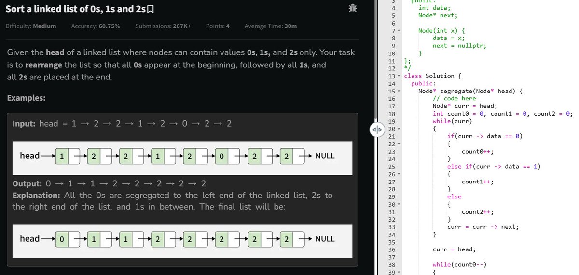This screenshot has width=579, height=275.
Task: Place cursor on 'Node(int x) {' constructor line
Action: point(441,31)
